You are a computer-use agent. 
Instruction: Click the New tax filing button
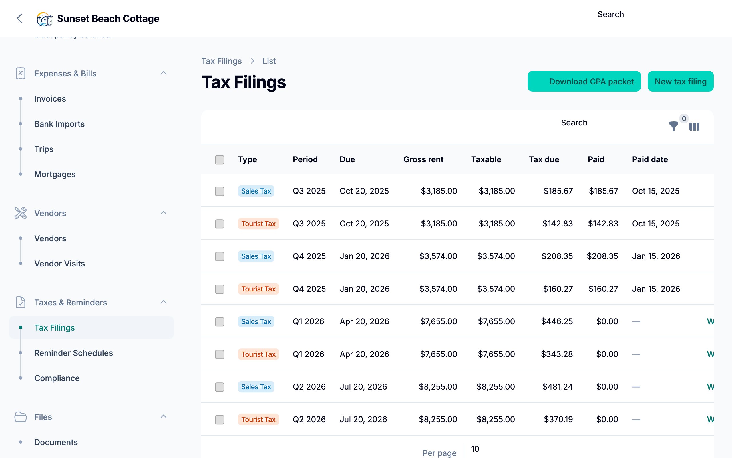(x=680, y=81)
